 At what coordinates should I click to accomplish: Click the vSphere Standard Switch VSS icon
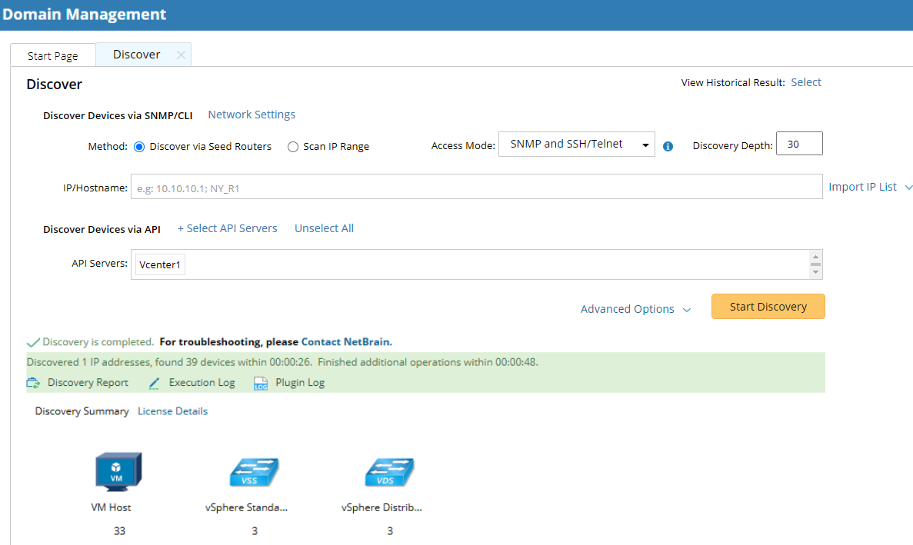point(254,472)
